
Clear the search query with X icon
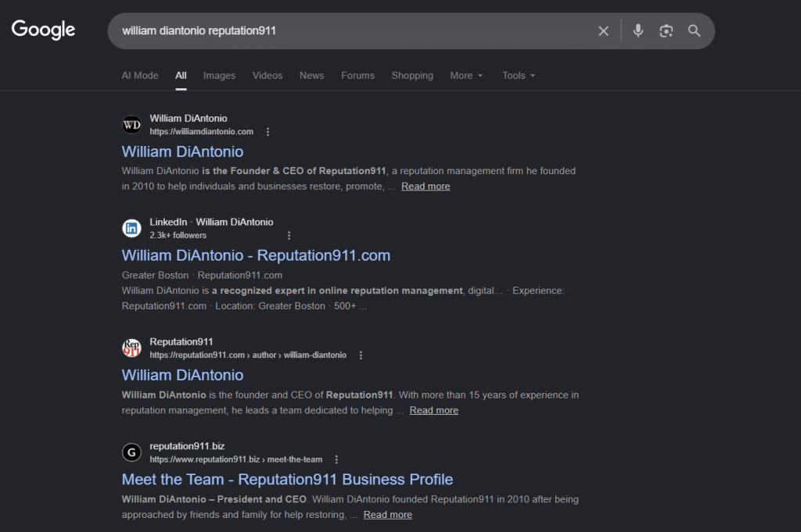(603, 31)
